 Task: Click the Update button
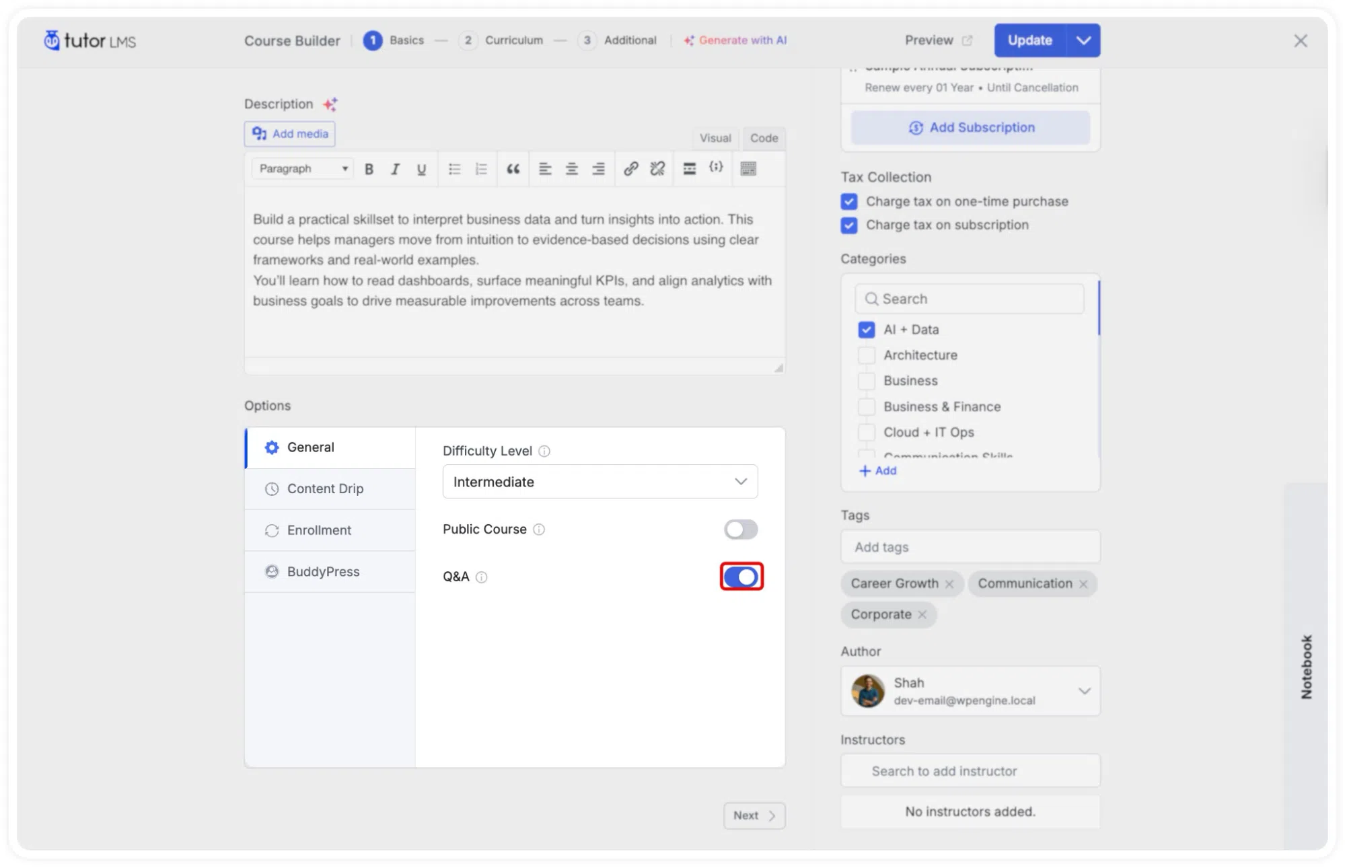1030,40
